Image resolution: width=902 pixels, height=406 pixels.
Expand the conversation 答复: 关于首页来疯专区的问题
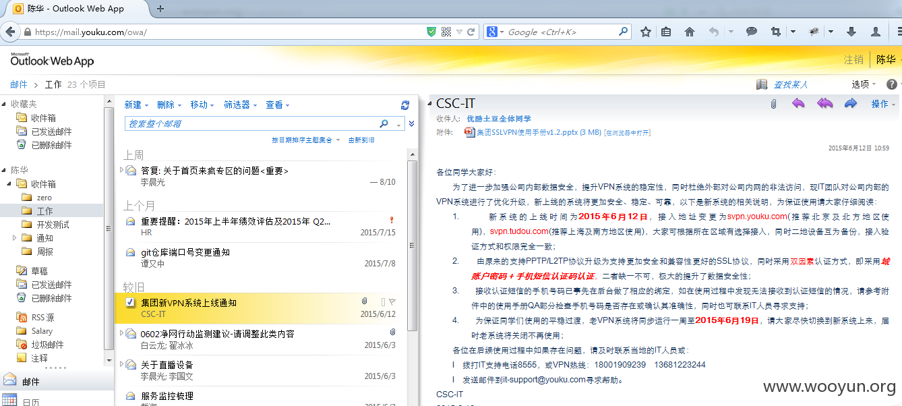(x=121, y=170)
